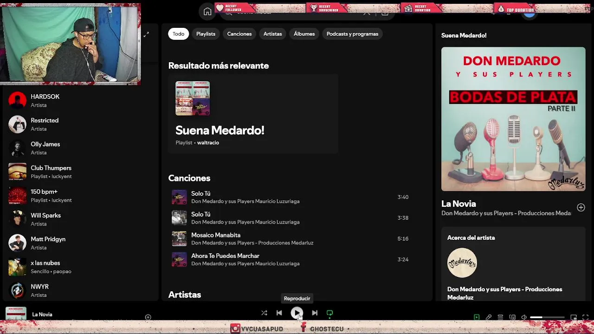Adjust the volume slider
The image size is (594, 334).
coord(547,317)
